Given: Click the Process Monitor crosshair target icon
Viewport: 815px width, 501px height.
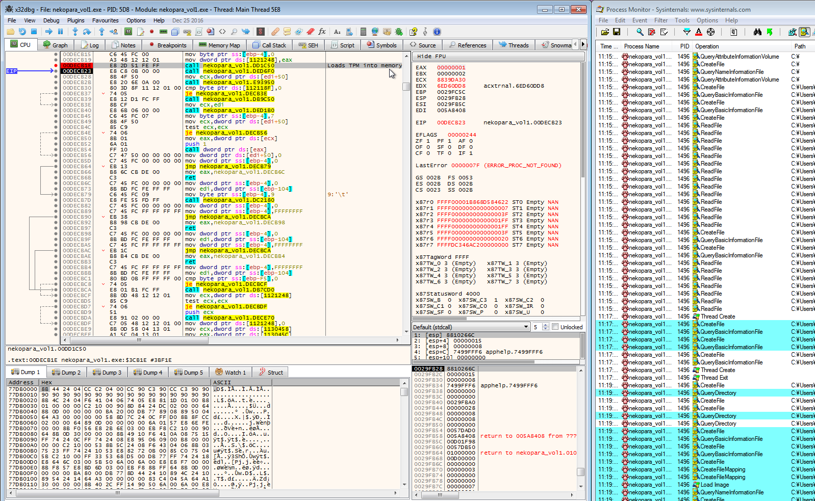Looking at the screenshot, I should click(710, 32).
